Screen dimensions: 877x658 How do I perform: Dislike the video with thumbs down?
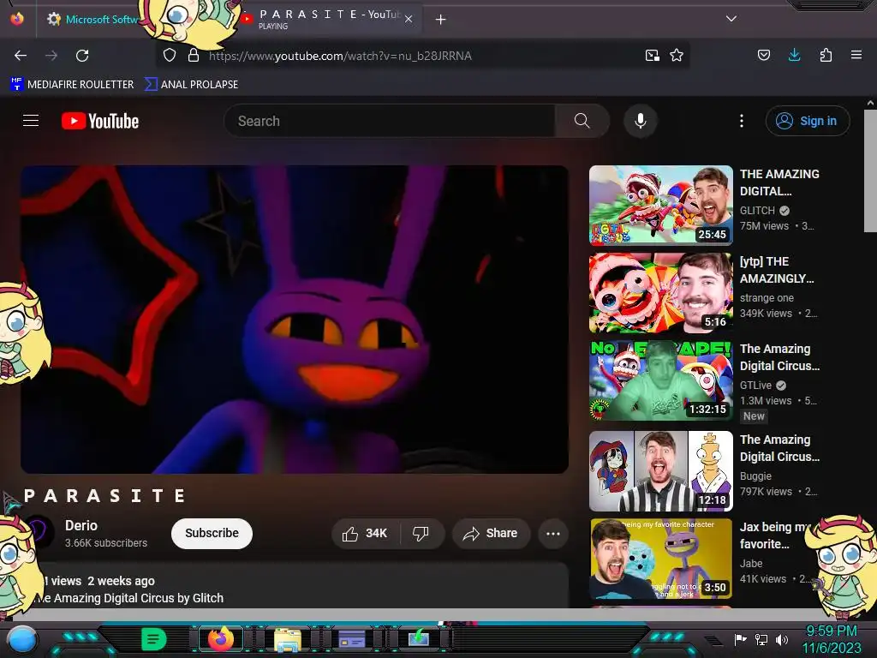[x=421, y=533]
